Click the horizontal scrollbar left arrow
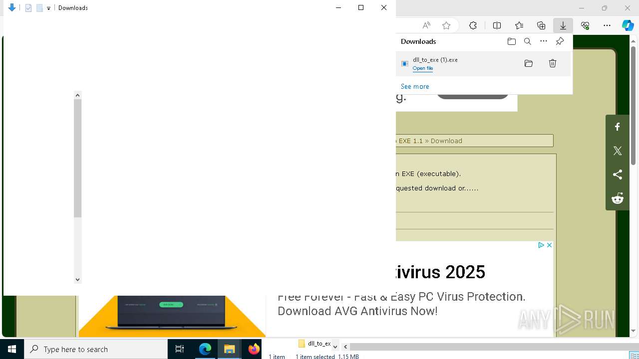639x359 pixels. [345, 347]
